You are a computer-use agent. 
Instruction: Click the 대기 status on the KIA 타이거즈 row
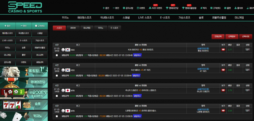[247, 50]
